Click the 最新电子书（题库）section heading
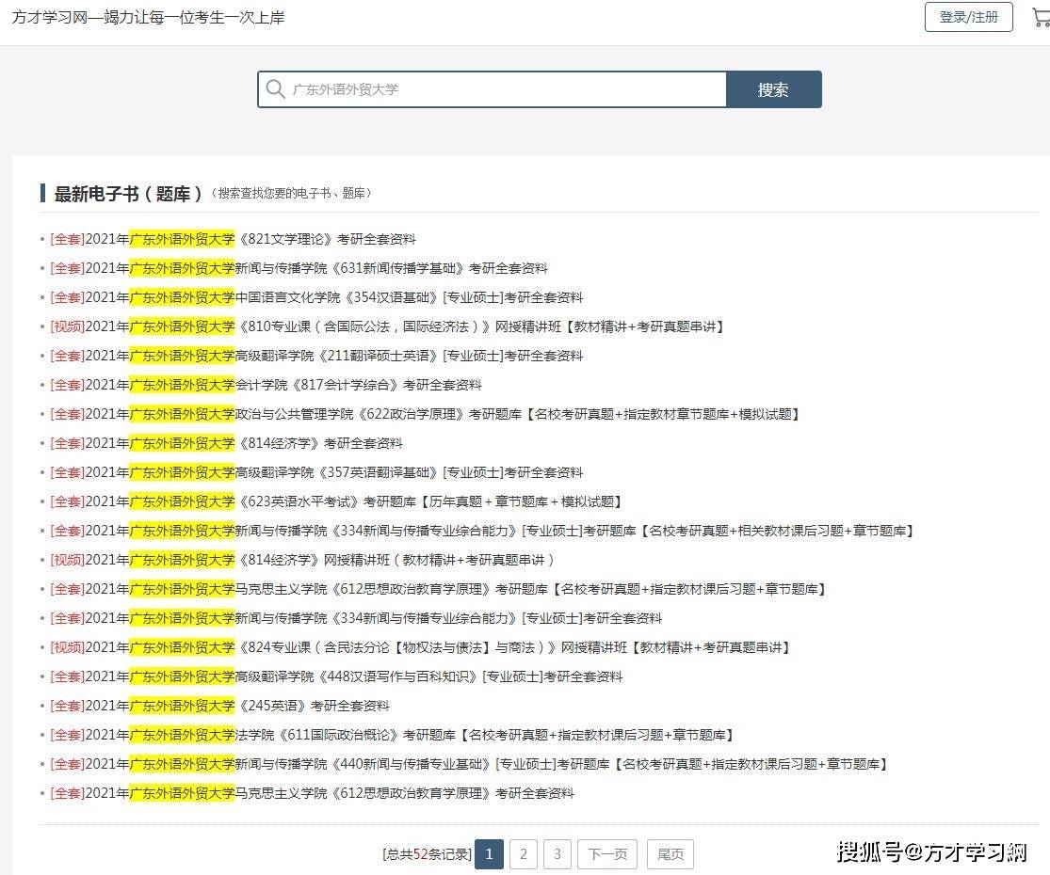The width and height of the screenshot is (1050, 875). 128,194
